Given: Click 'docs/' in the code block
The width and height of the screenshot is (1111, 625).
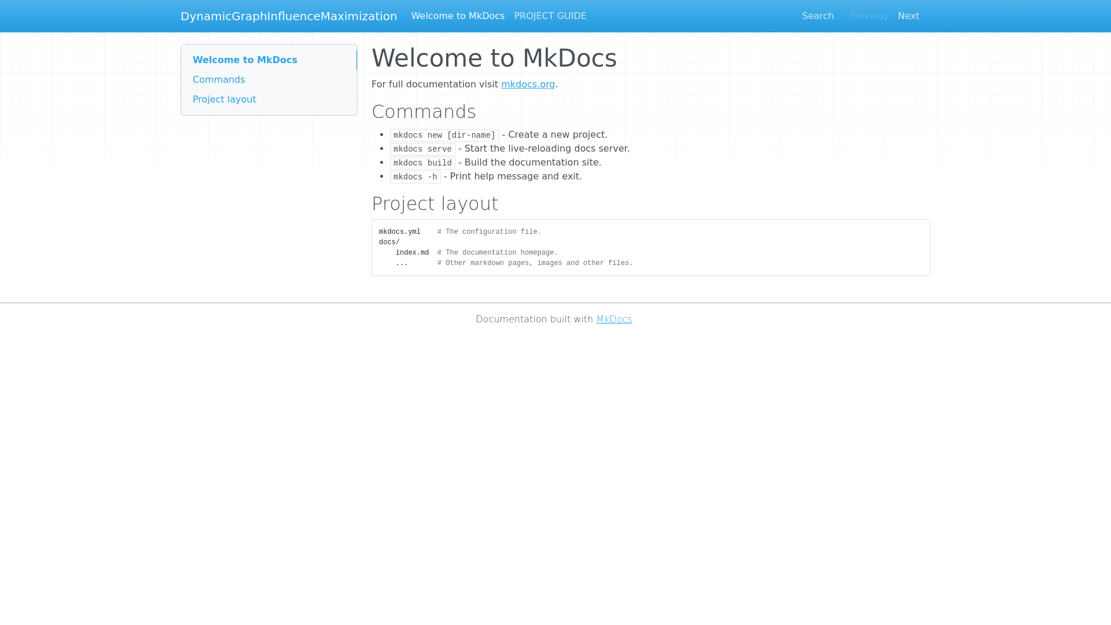Looking at the screenshot, I should [389, 242].
